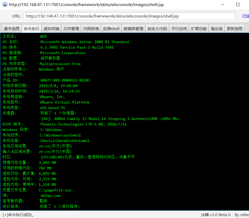The width and height of the screenshot is (249, 218).
Task: Click the C:\Windows directory value
Action: pos(51,130)
